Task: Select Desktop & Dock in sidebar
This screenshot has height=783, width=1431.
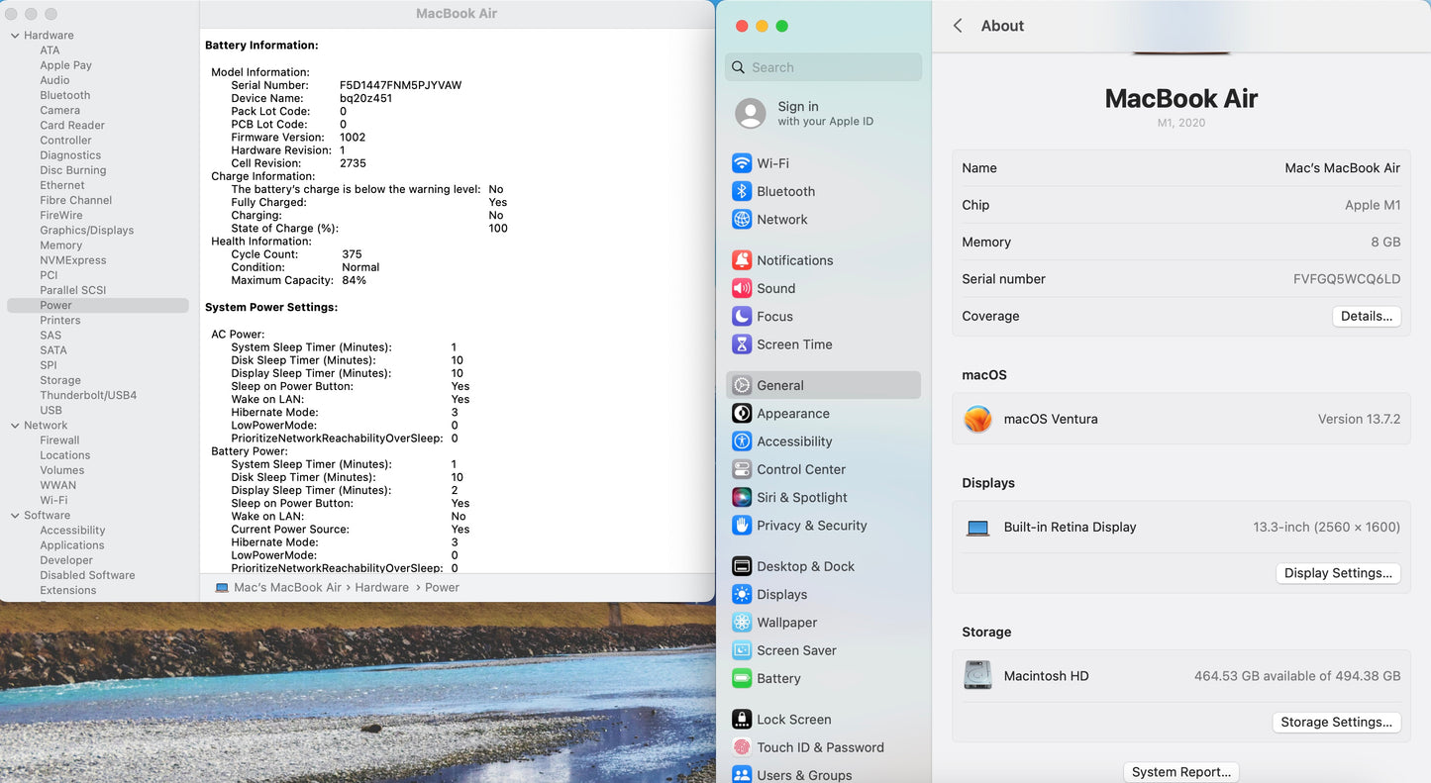Action: coord(805,566)
